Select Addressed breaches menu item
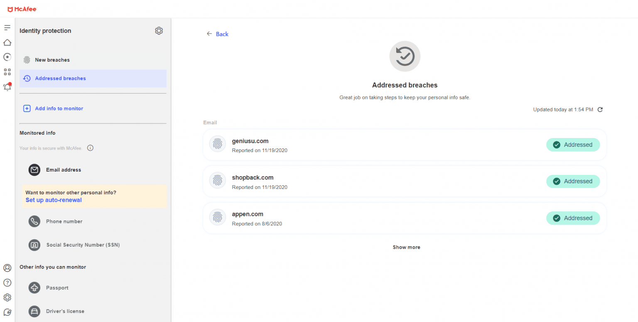Viewport: 638px width, 322px height. [x=60, y=78]
